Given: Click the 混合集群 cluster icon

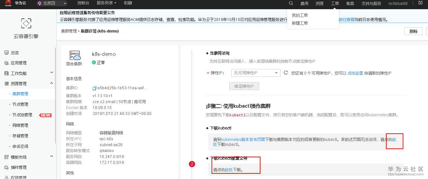Looking at the screenshot, I should point(75,55).
